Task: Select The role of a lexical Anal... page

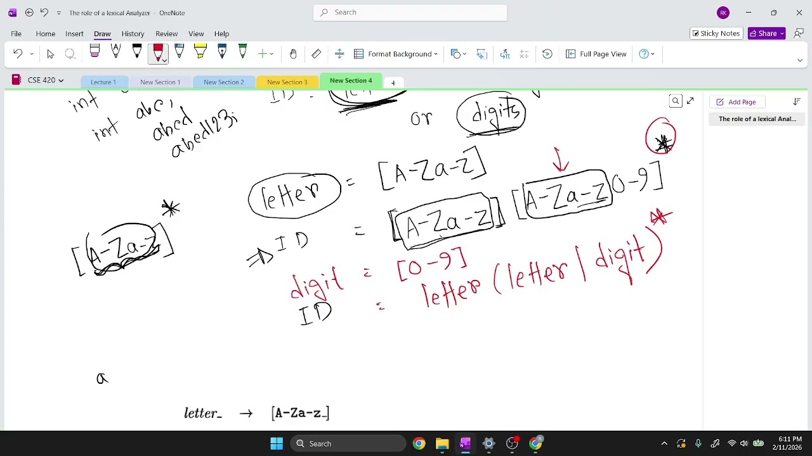Action: (757, 119)
